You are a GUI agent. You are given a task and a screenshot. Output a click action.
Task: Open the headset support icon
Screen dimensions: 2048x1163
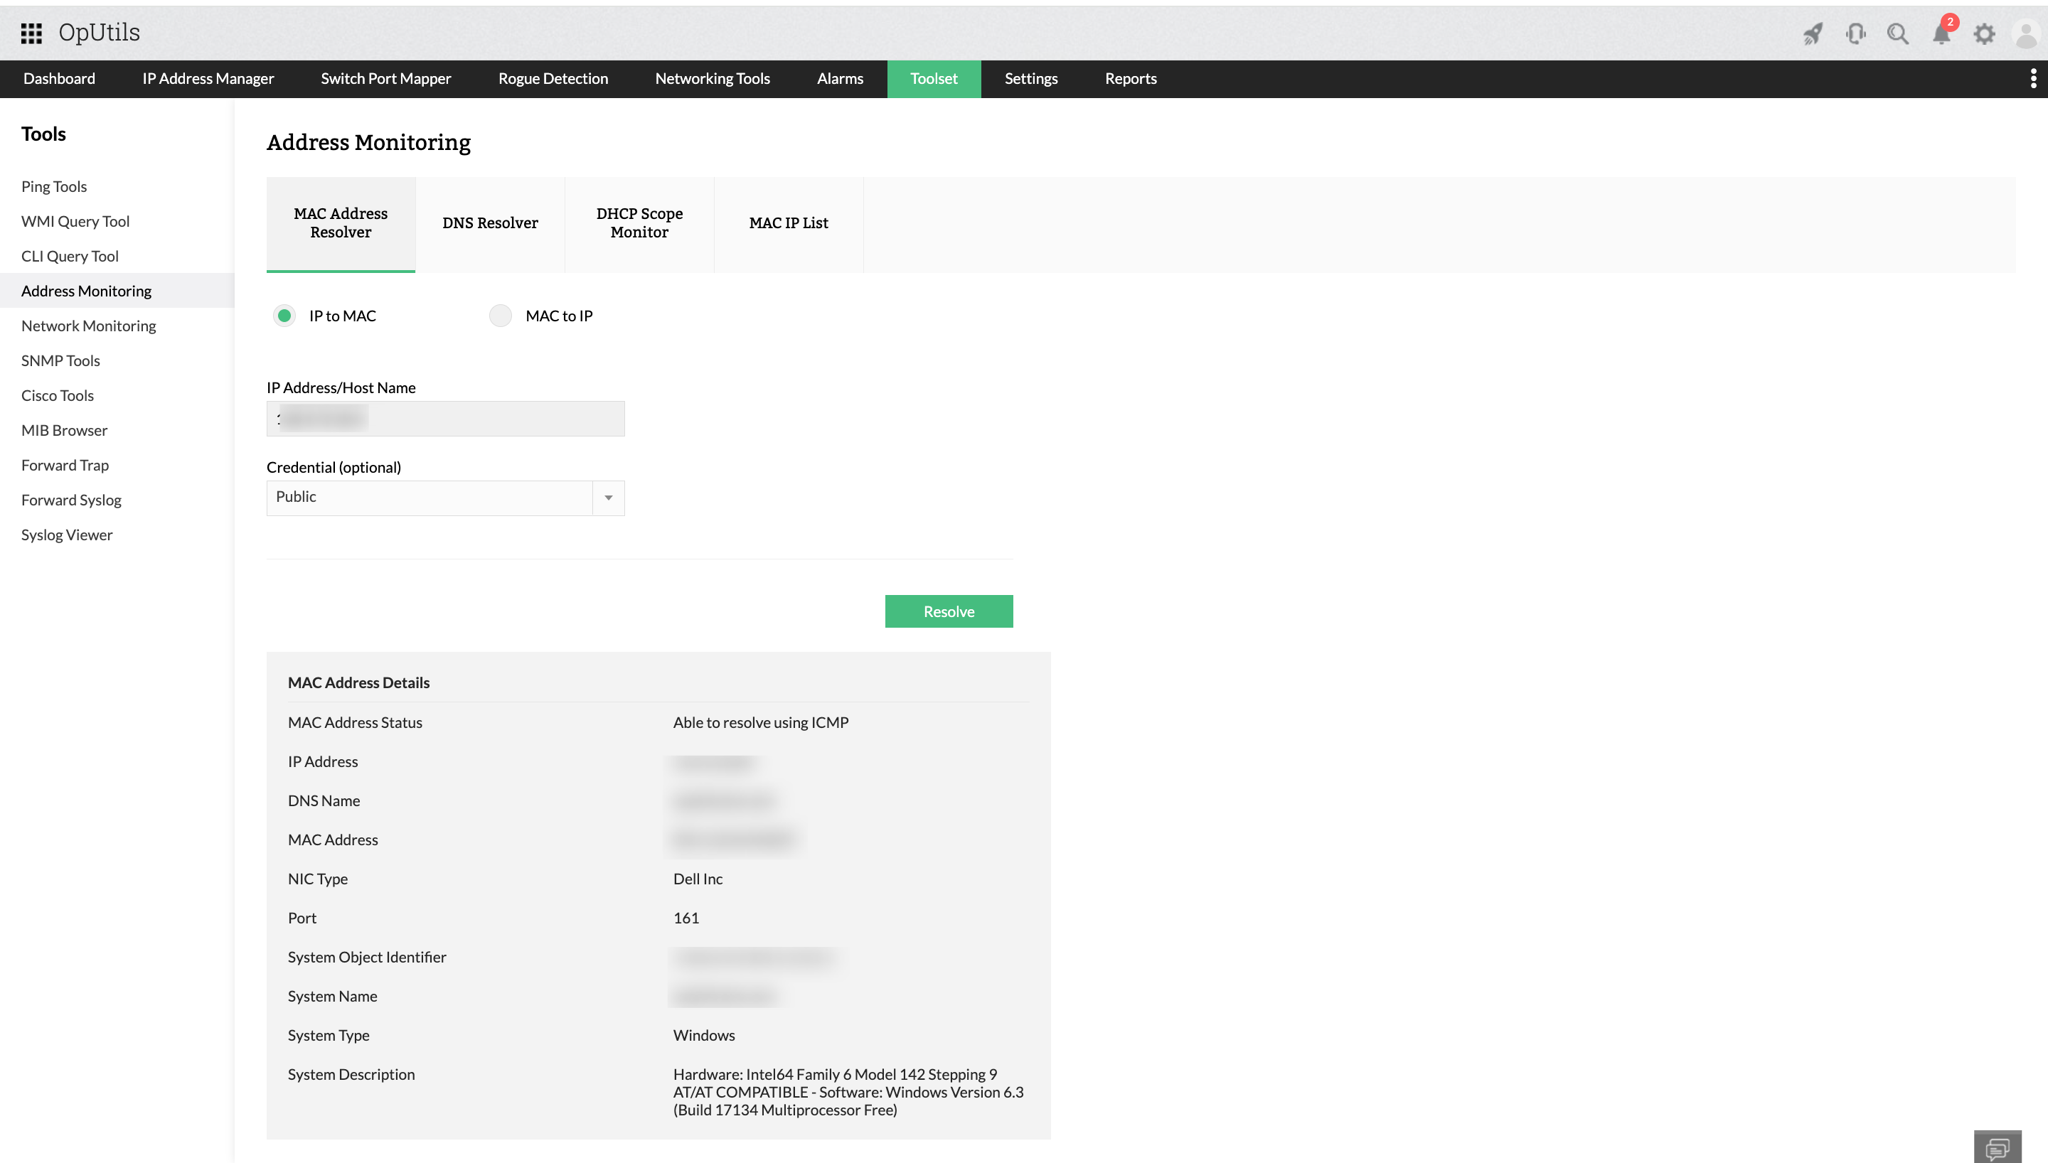point(1855,33)
